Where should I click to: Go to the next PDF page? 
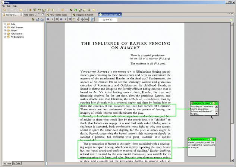[66, 19]
